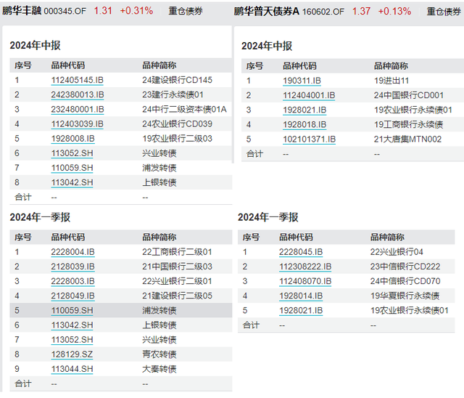Open bond code 2228003.IB
The image size is (464, 398).
pos(72,281)
